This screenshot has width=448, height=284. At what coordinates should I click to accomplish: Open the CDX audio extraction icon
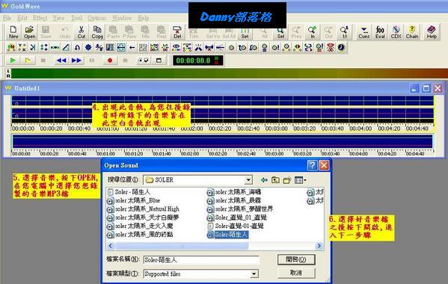(x=396, y=32)
